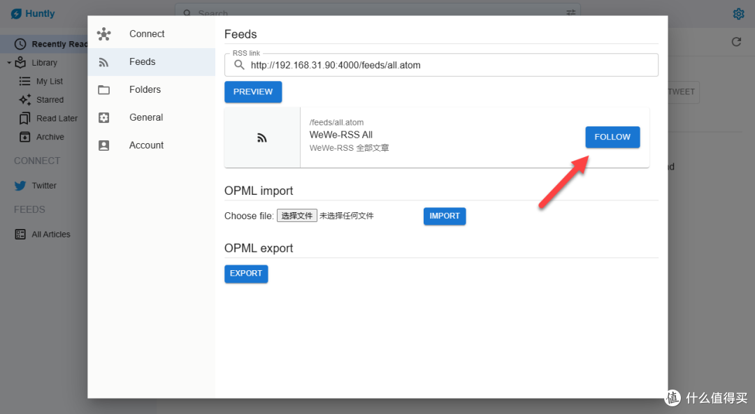This screenshot has height=414, width=755.
Task: Click the Feeds RSS icon in settings menu
Action: 104,62
